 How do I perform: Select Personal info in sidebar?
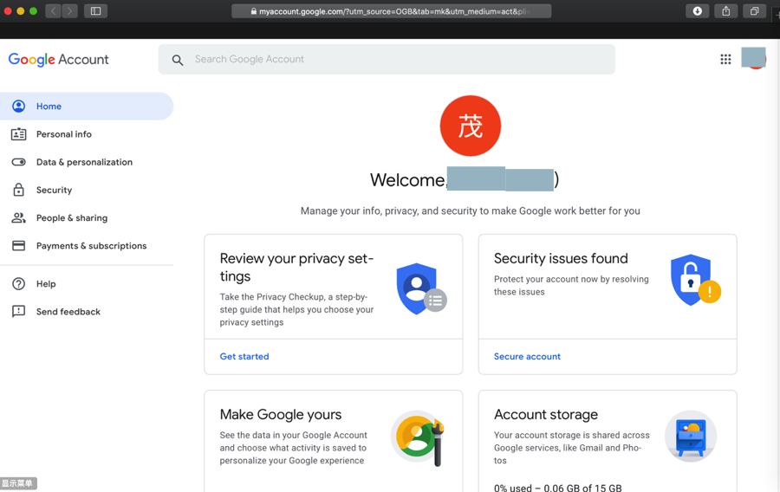coord(64,134)
